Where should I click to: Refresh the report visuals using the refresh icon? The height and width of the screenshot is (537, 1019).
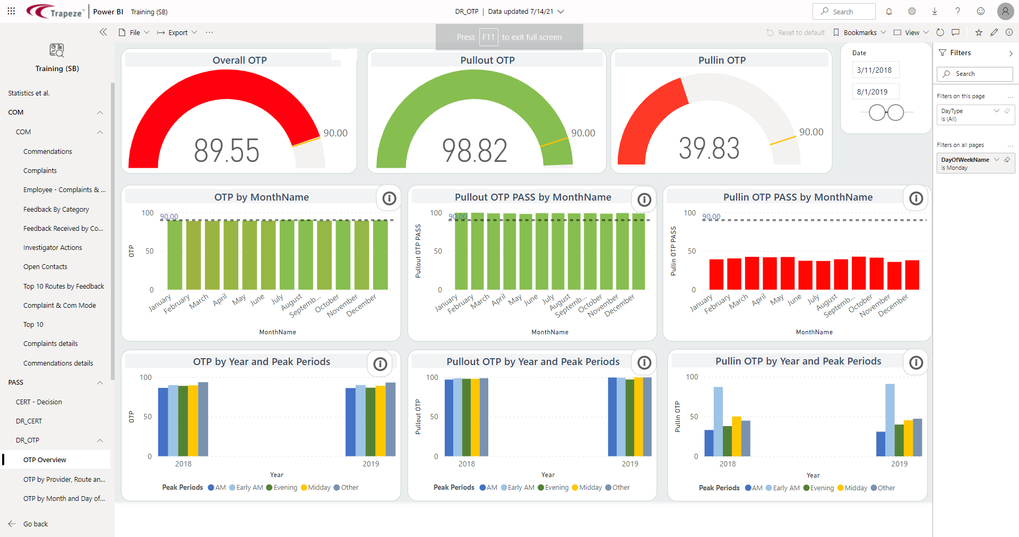940,32
